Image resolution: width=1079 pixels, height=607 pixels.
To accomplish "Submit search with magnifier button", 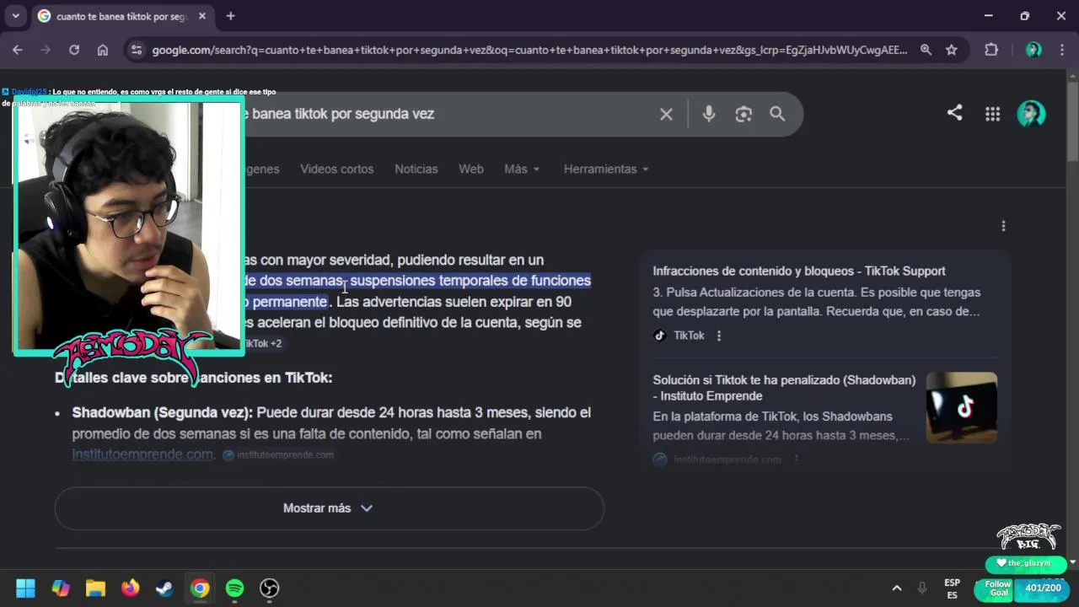I will (x=777, y=114).
